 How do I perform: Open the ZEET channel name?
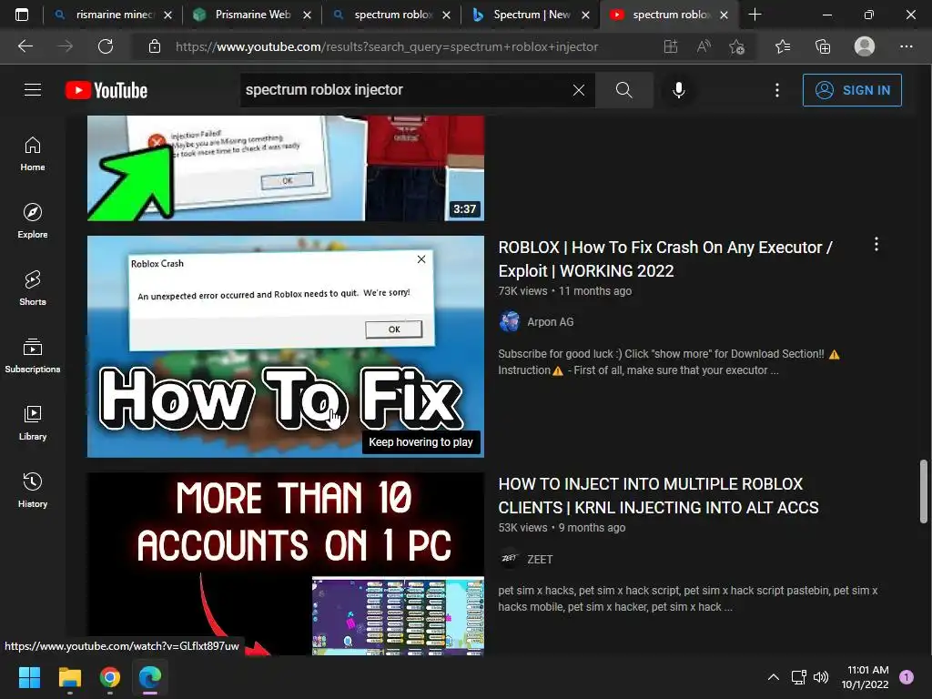point(540,560)
